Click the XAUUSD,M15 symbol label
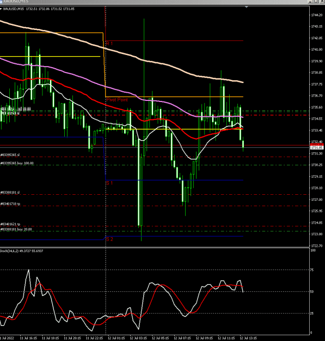Viewport: 325px width, 341px height. coord(14,9)
